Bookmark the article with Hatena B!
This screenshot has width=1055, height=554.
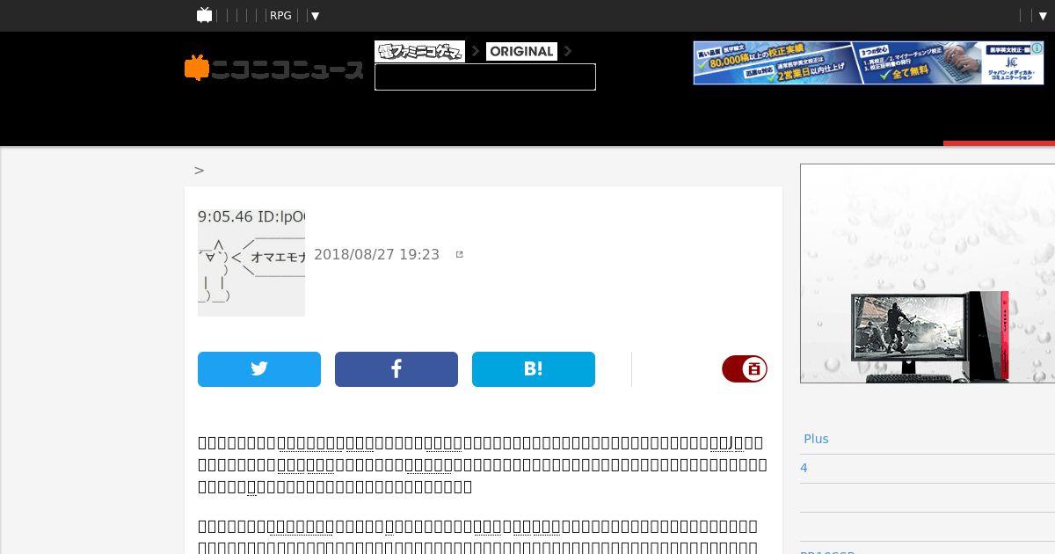click(534, 369)
